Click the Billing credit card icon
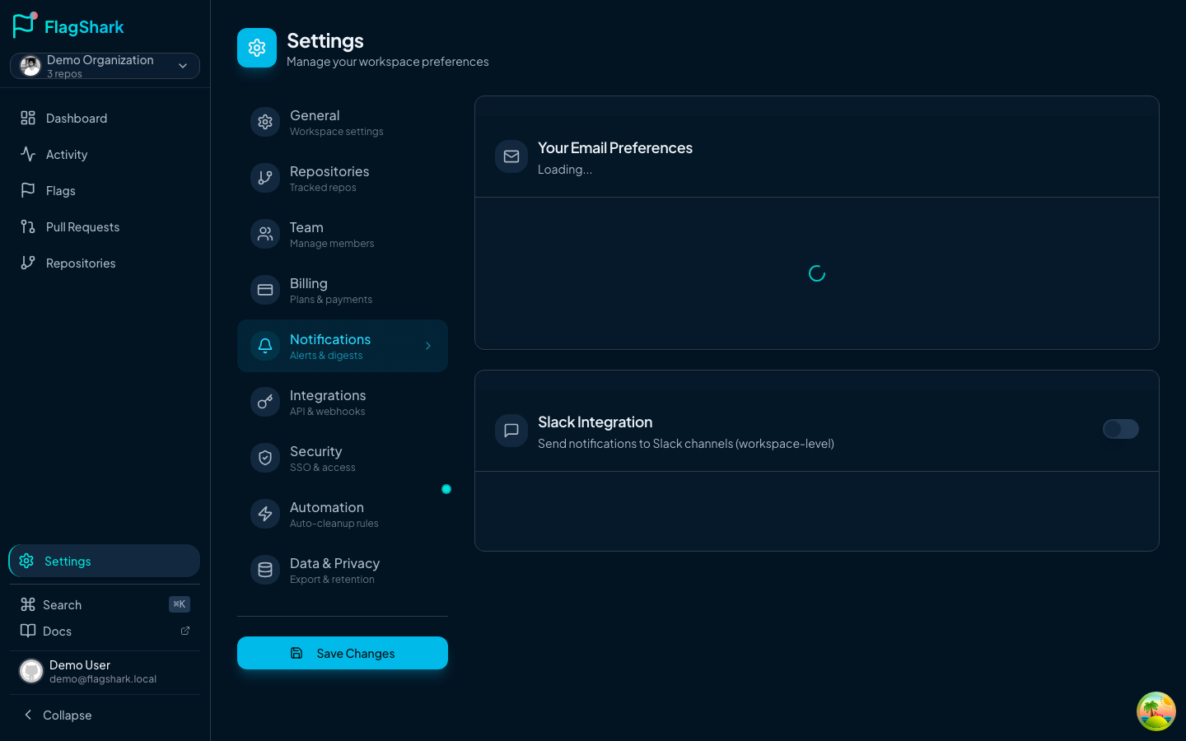This screenshot has width=1186, height=741. [x=265, y=290]
